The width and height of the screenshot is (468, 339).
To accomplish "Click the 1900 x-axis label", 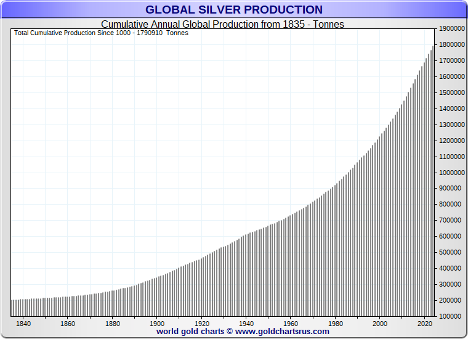I will pyautogui.click(x=157, y=323).
